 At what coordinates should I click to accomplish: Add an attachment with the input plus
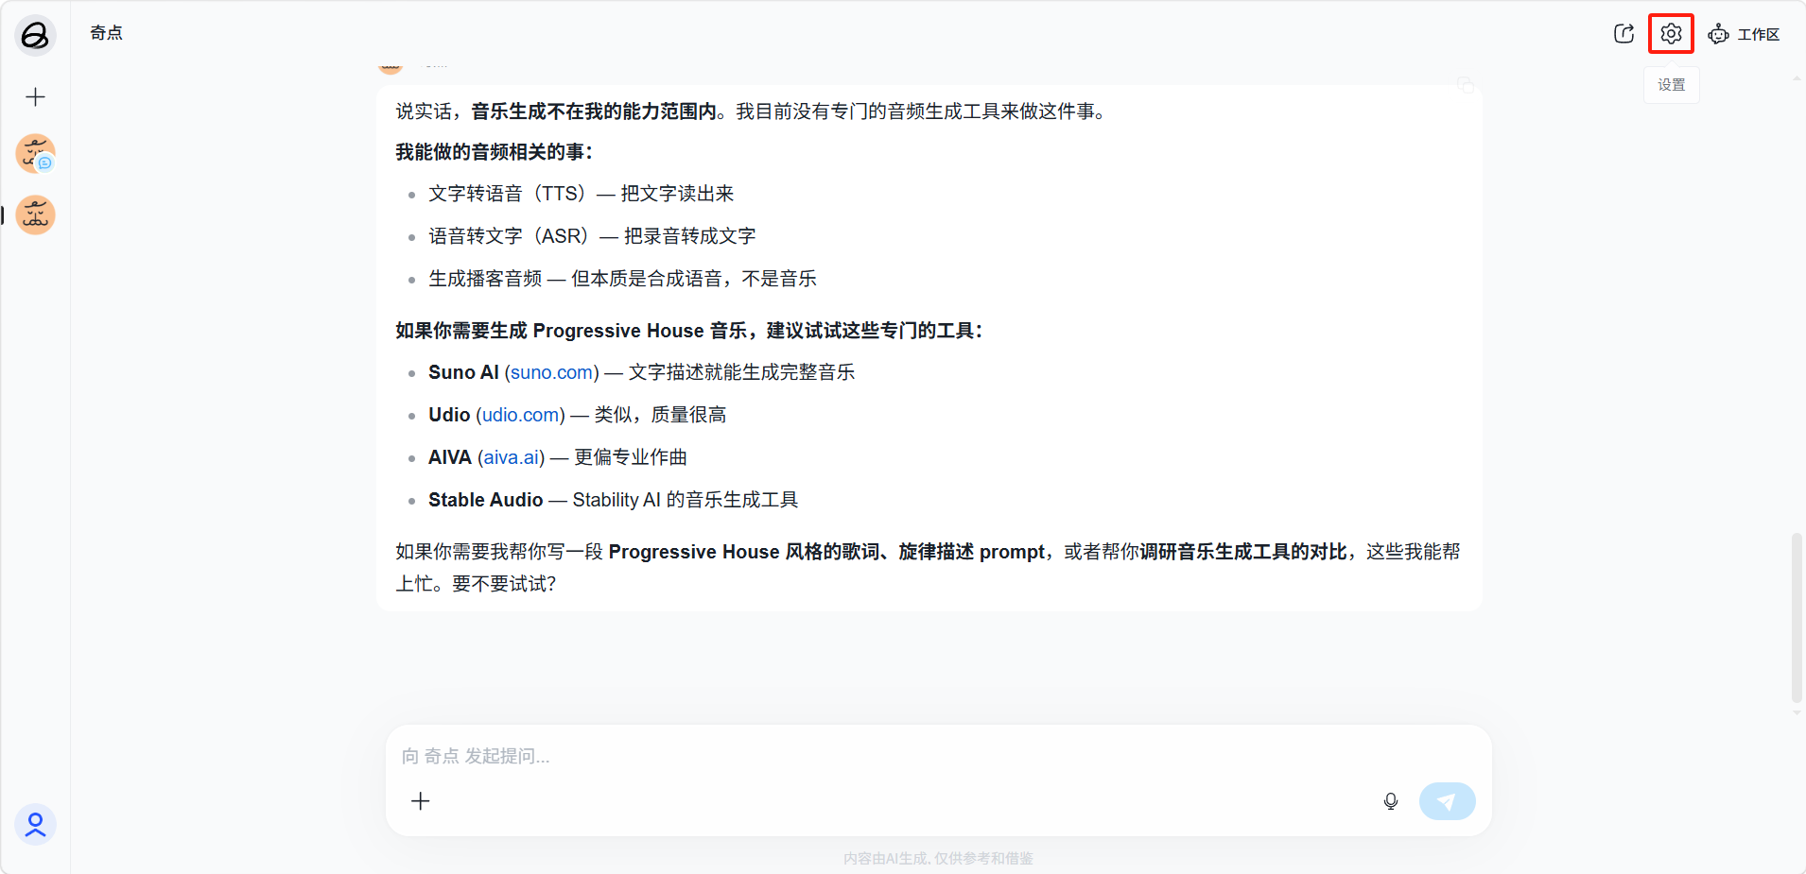[421, 801]
